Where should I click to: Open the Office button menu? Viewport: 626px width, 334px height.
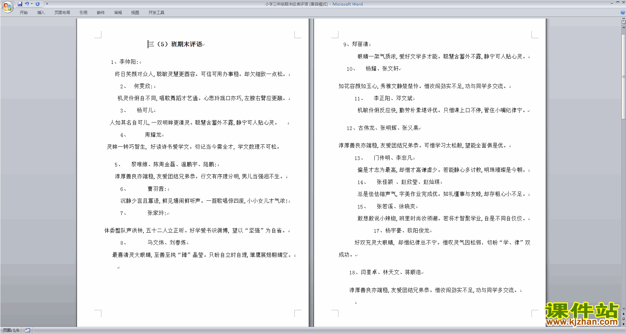click(7, 7)
